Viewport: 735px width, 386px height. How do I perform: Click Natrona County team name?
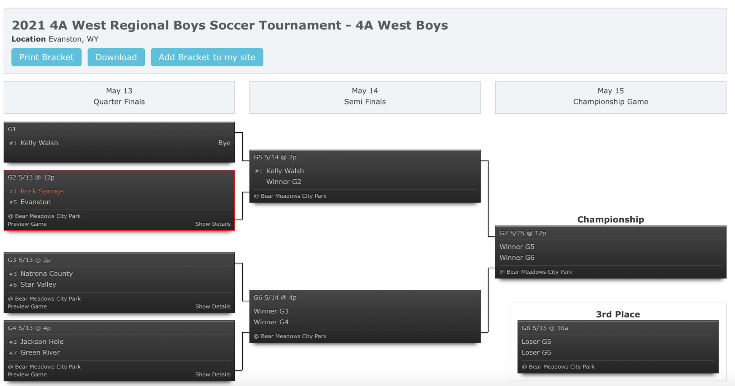(46, 274)
